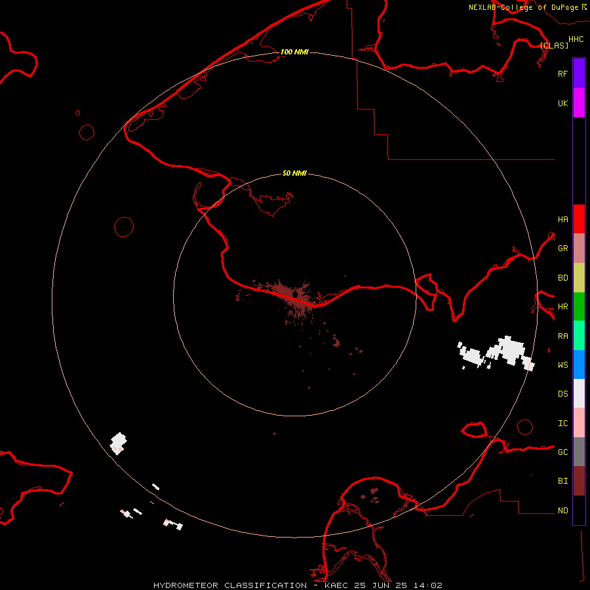Select the GR salmon legend color
The image size is (590, 590).
579,248
